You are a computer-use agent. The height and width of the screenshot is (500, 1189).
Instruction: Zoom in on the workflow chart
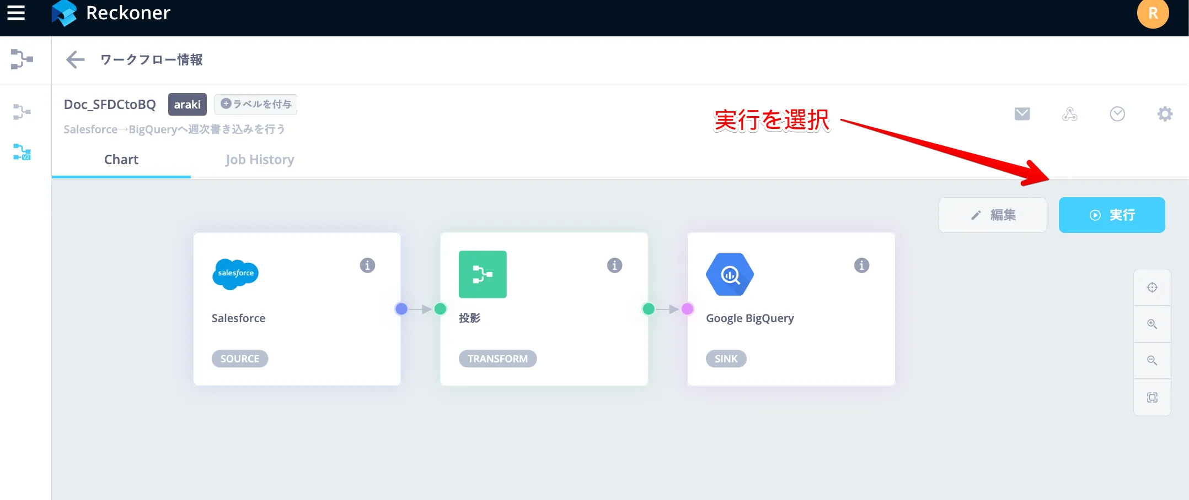(1152, 324)
